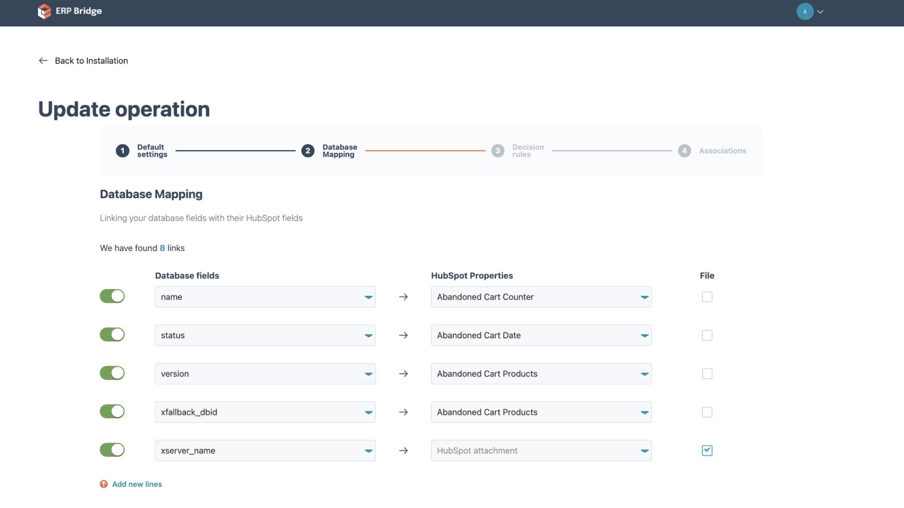
Task: Select the Database Mapping step label
Action: point(340,151)
